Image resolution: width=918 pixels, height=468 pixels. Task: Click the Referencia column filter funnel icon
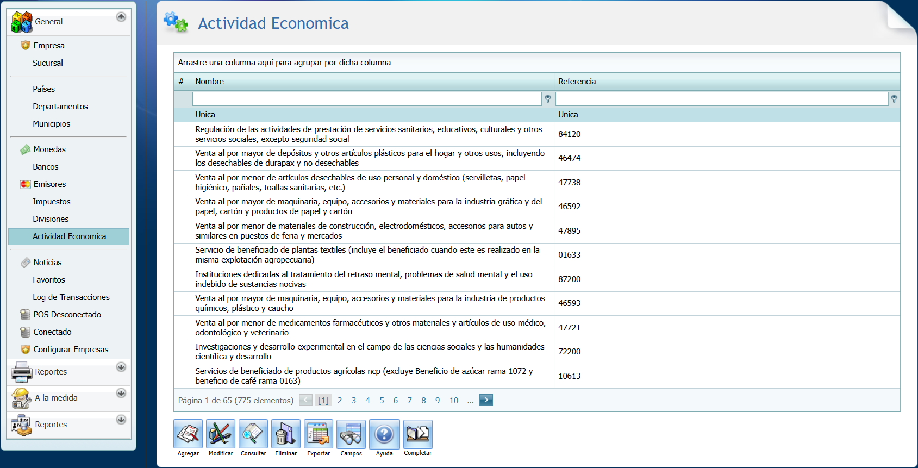pyautogui.click(x=894, y=99)
